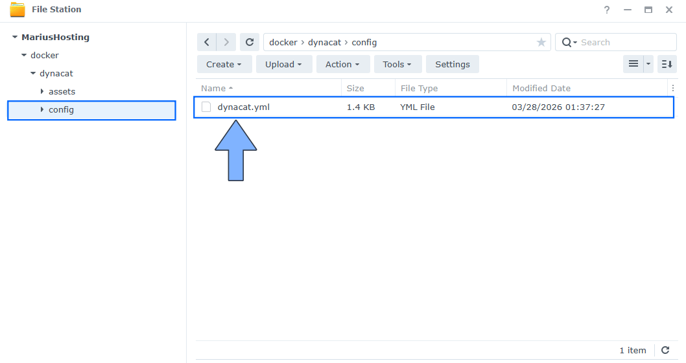The height and width of the screenshot is (363, 686).
Task: Click the 03/28/2026 01:37:27 date cell
Action: point(558,107)
